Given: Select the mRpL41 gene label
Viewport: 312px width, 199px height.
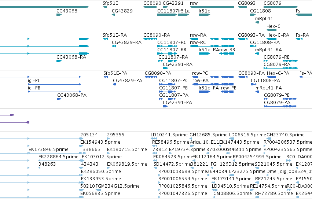Looking at the screenshot, I should tap(264, 19).
